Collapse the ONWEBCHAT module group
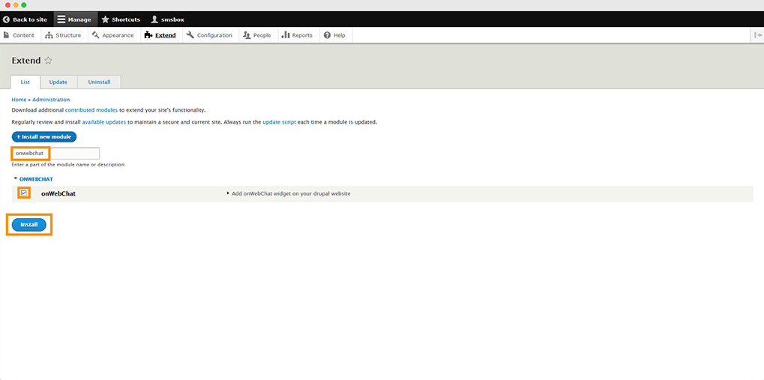This screenshot has width=764, height=380. tap(16, 179)
